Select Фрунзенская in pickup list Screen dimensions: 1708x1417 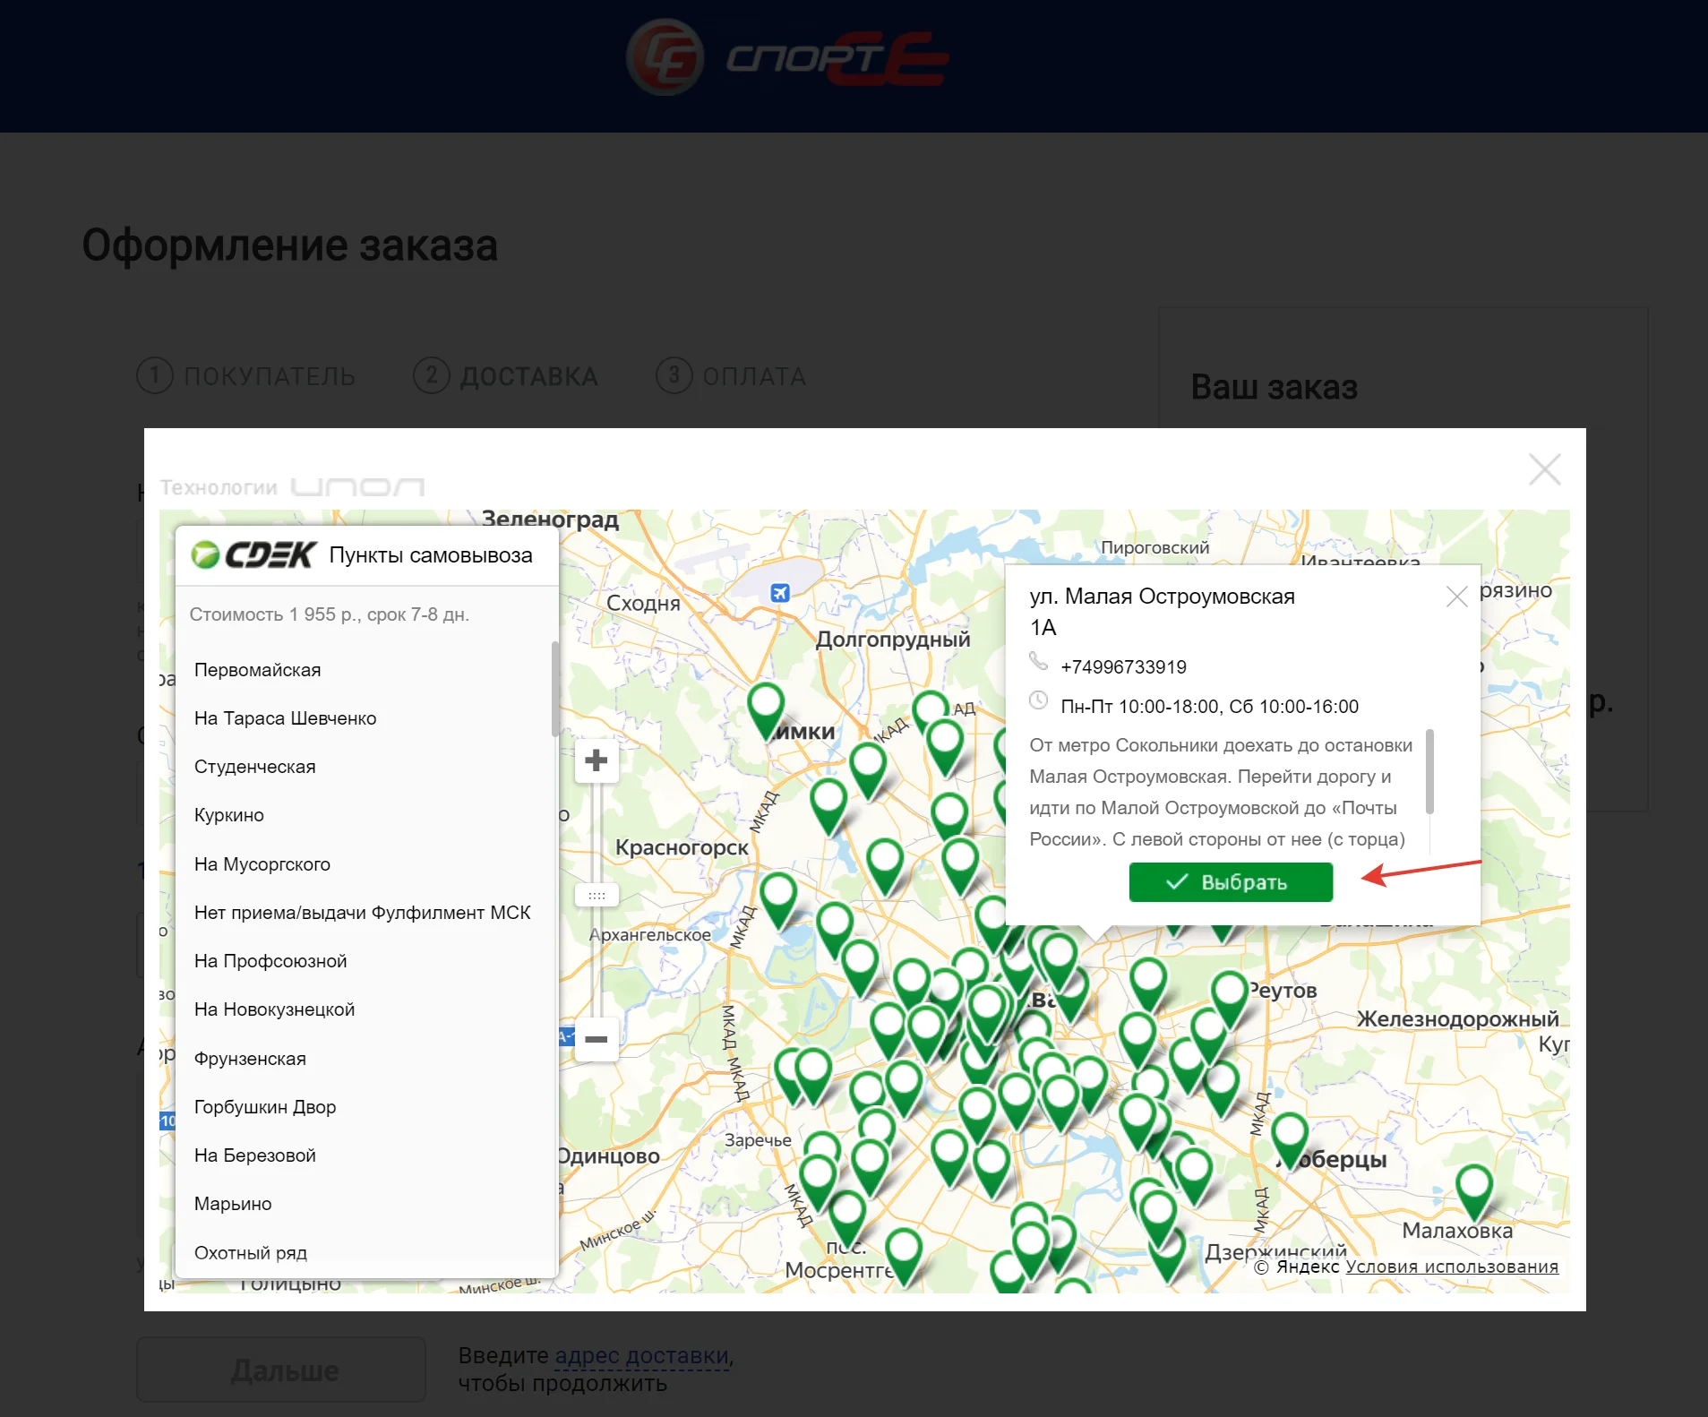point(250,1059)
